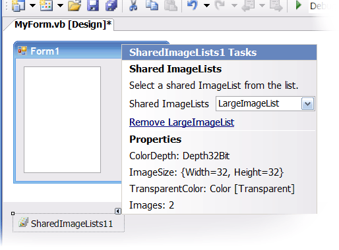Click the Paste icon
Image resolution: width=339 pixels, height=250 pixels.
(171, 5)
